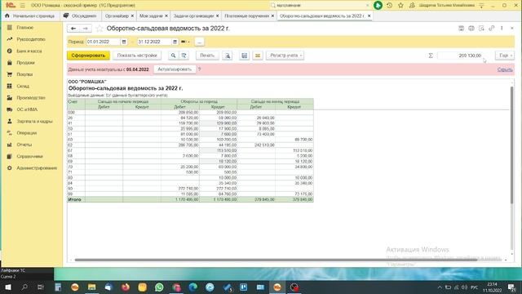
Task: Click the green circular assistant icon
Action: 378,6
